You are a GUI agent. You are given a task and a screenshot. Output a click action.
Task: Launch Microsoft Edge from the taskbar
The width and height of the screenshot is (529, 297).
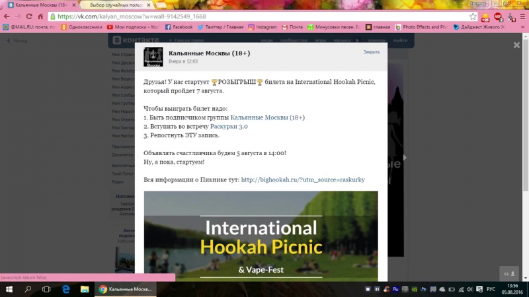coord(65,289)
